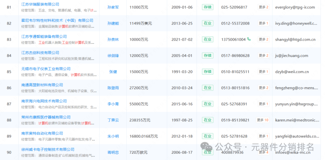
Task: Select email everglory@tpg-ir.com
Action: pyautogui.click(x=295, y=7)
